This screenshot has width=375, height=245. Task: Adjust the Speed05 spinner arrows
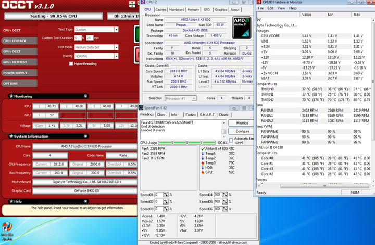[225, 202]
